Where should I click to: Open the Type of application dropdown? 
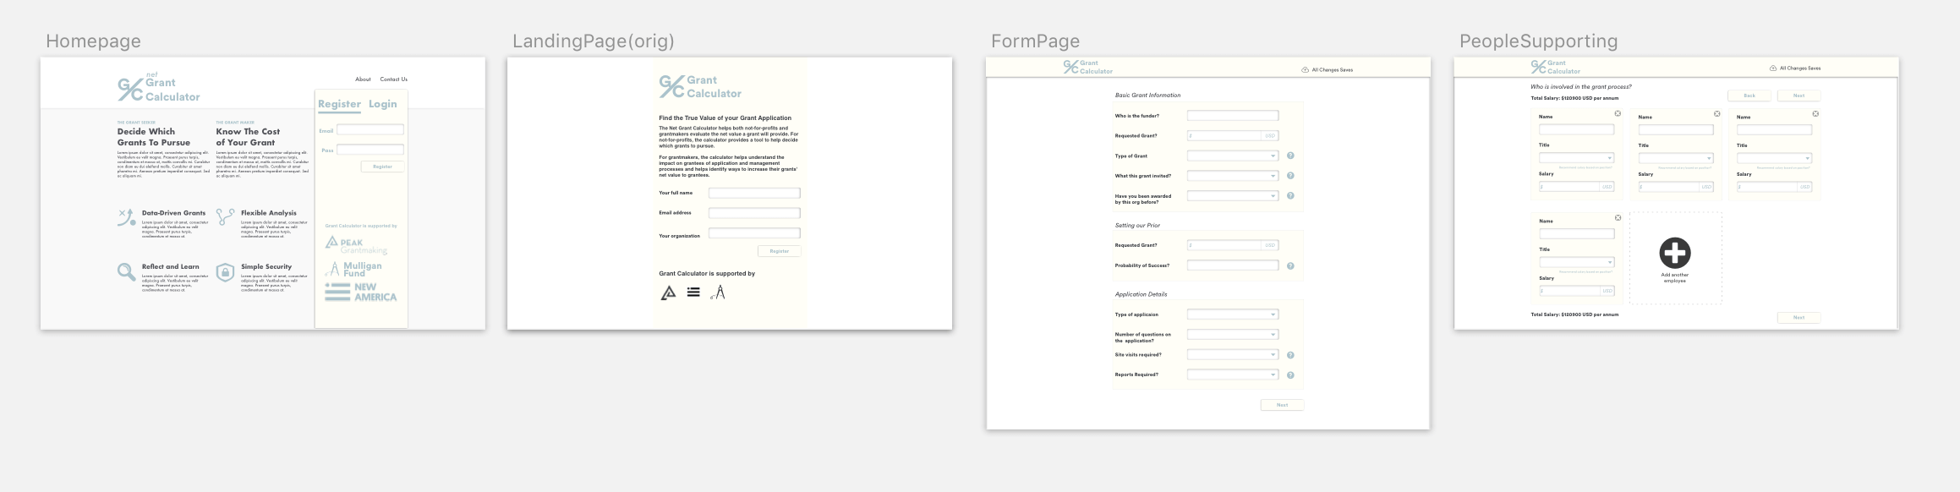click(x=1233, y=314)
